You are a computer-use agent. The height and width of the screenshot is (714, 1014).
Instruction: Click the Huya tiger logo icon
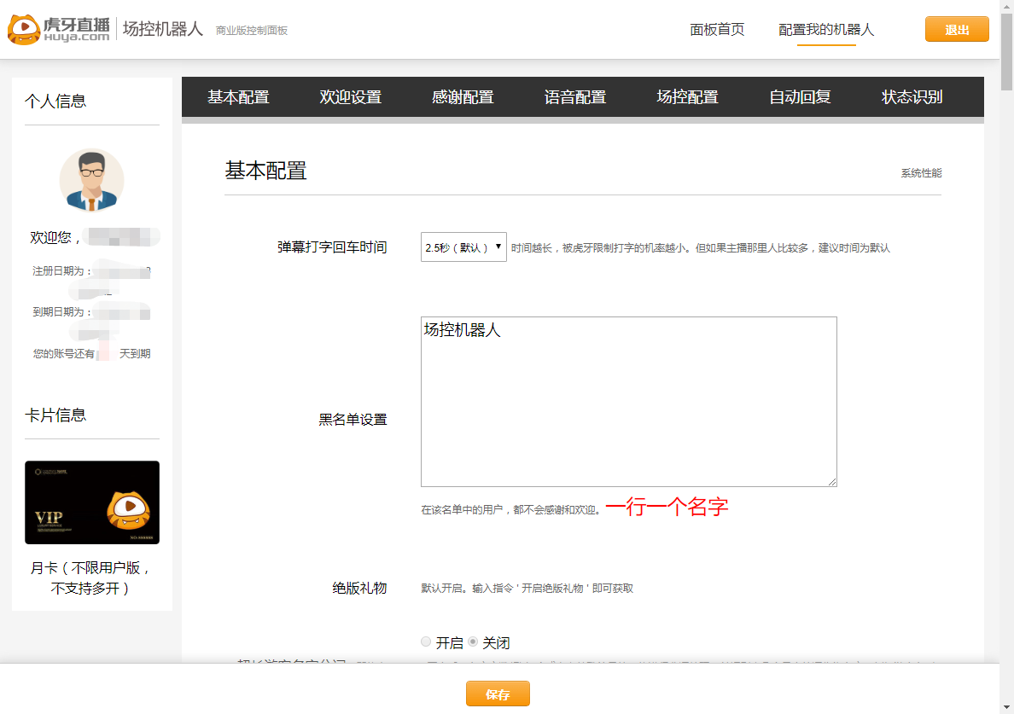point(24,29)
